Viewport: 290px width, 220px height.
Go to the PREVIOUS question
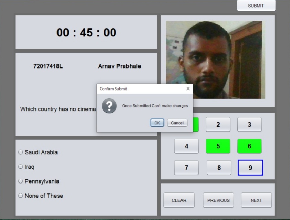tap(218, 200)
